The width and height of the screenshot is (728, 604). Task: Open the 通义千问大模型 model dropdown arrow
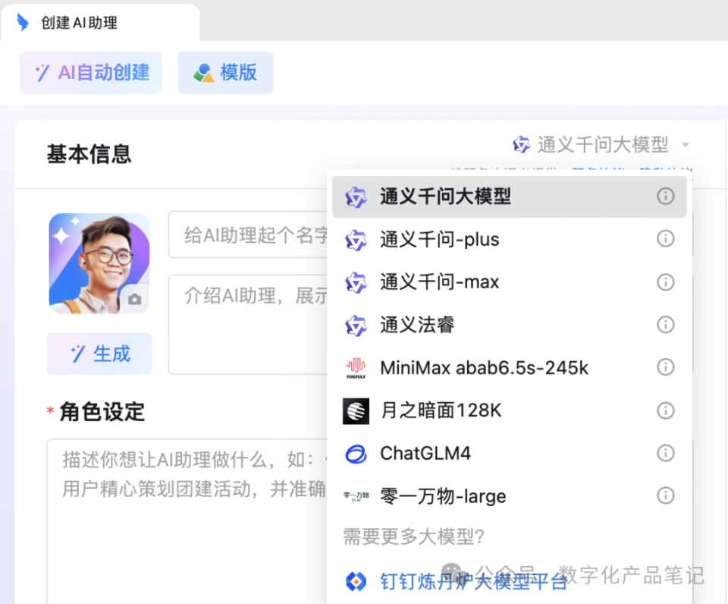(686, 145)
